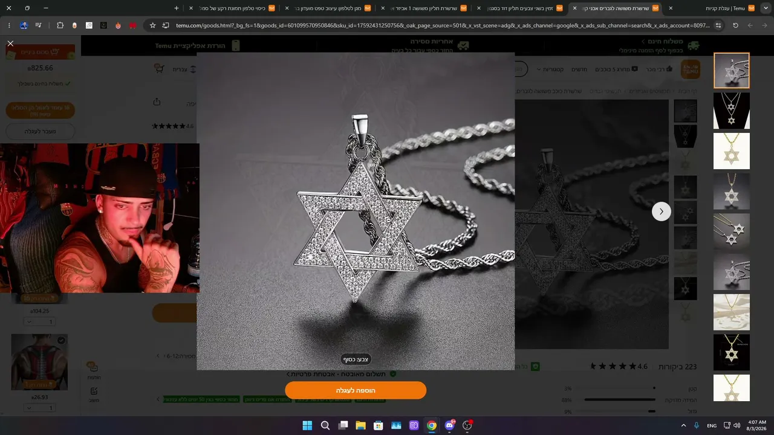Open the Windows Start menu
The image size is (774, 435).
(x=307, y=425)
